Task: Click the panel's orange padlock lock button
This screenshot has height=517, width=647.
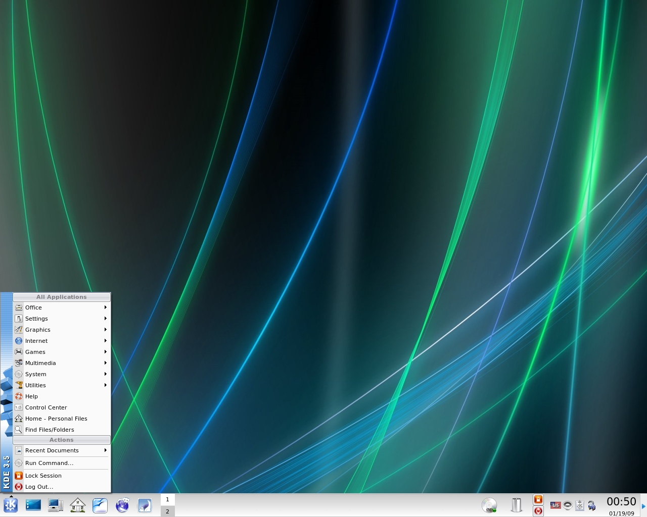Action: pos(538,499)
